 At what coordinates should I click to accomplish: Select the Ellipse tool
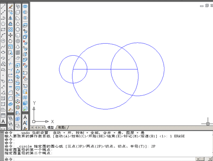tap(3, 52)
